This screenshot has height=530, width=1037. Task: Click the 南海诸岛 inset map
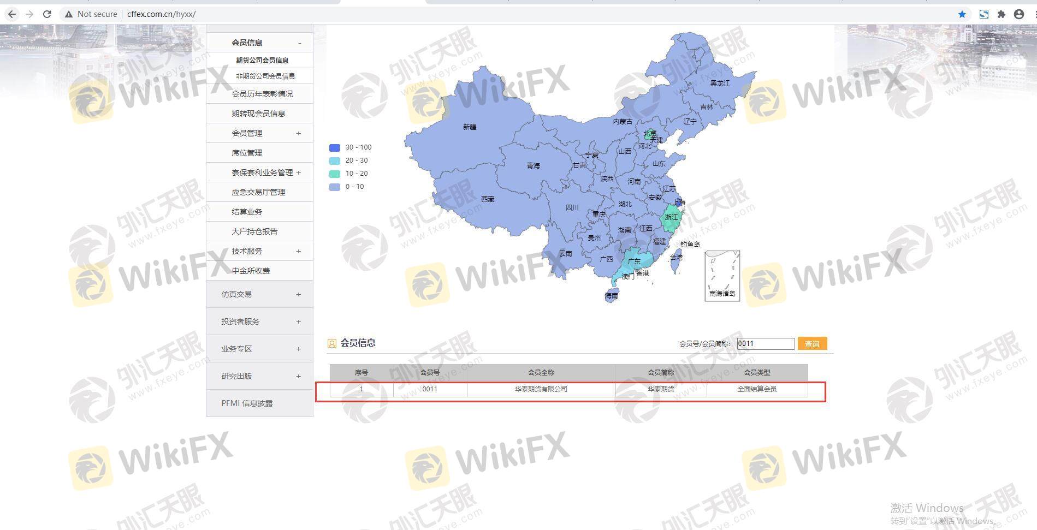(x=722, y=276)
